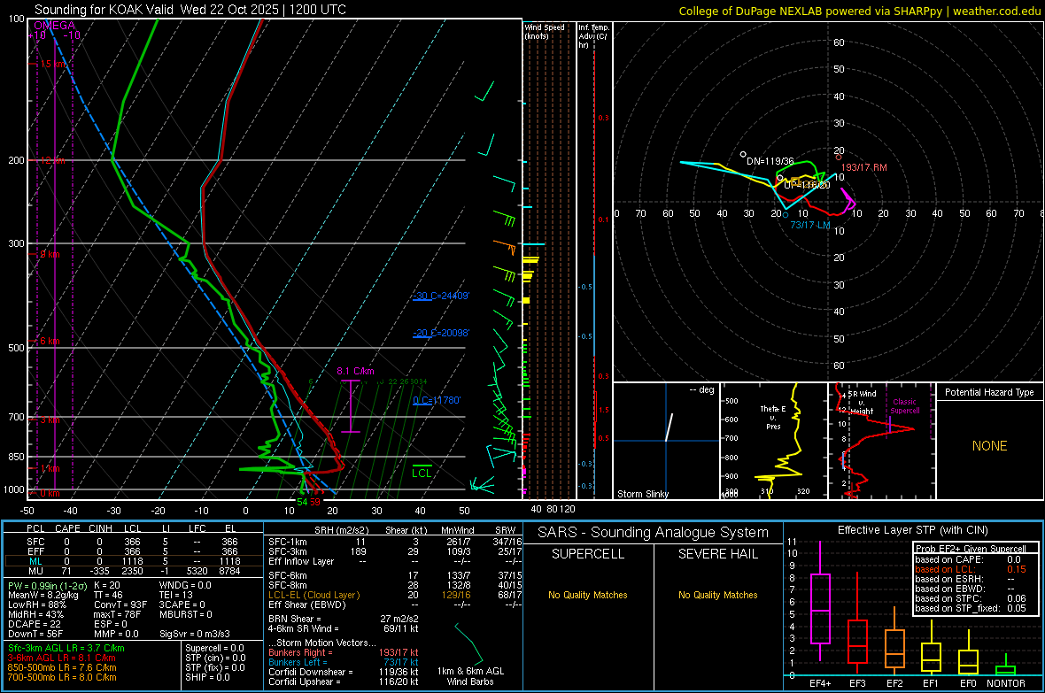Click the '1km & 6km AGL Wind Barbs' caption

click(470, 676)
